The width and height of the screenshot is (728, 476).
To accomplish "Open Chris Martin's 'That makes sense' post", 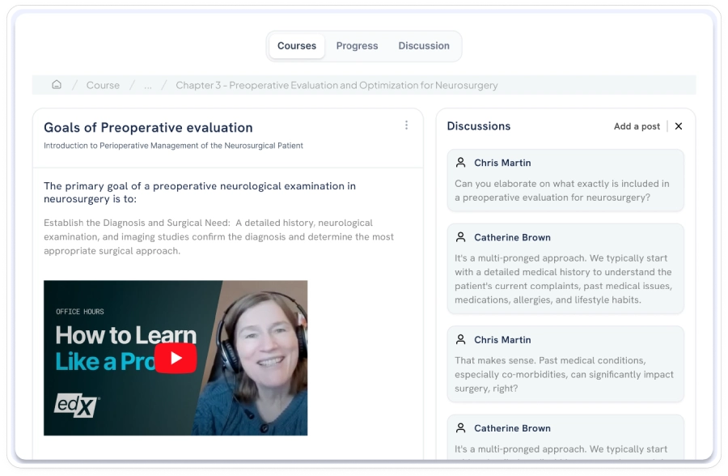I will [565, 364].
